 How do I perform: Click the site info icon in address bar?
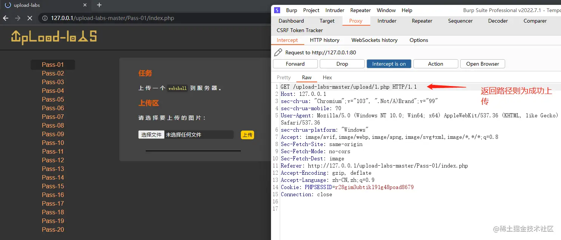45,18
